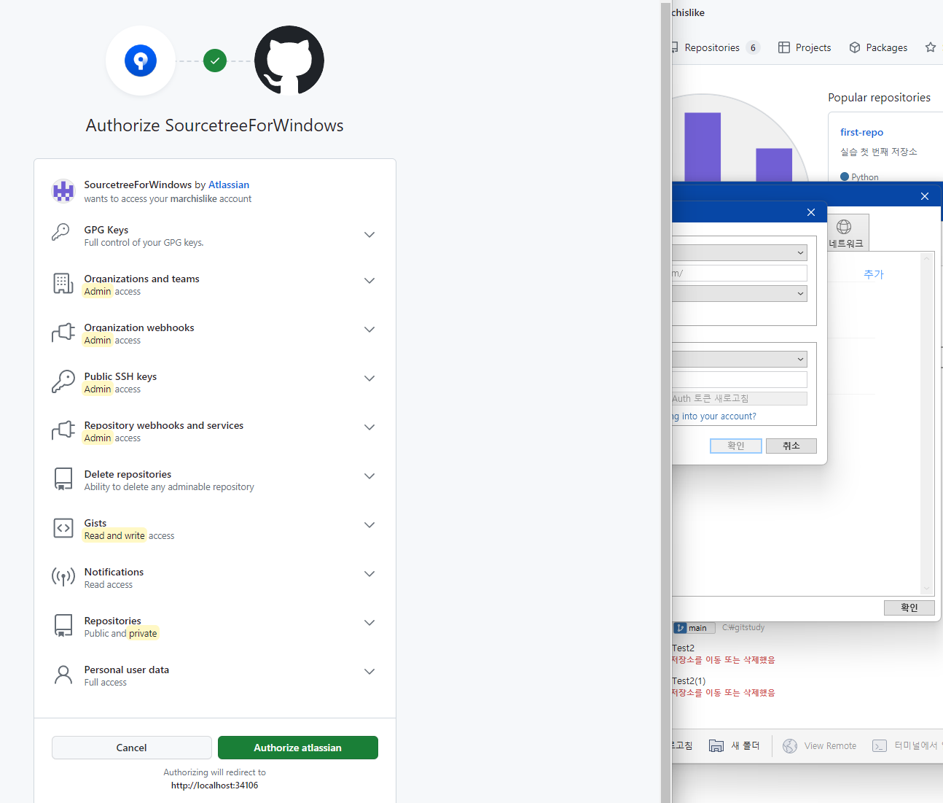
Task: Expand Delete repositories permission
Action: click(x=369, y=476)
